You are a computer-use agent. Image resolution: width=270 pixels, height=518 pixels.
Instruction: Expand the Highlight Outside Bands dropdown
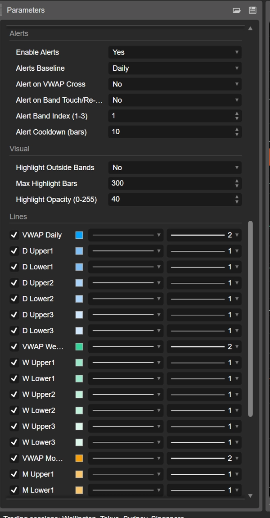(175, 168)
